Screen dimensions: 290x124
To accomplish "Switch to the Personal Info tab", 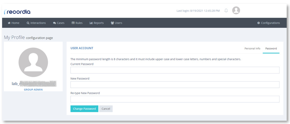I will (252, 49).
